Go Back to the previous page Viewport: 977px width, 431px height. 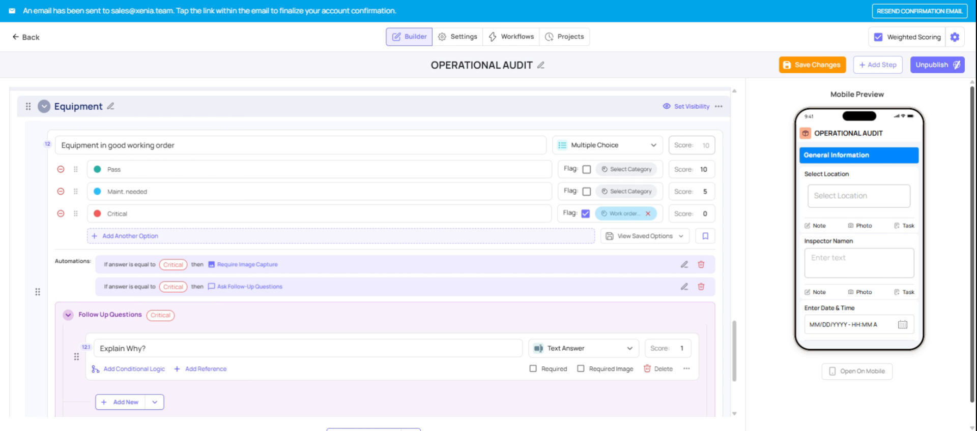pos(26,37)
